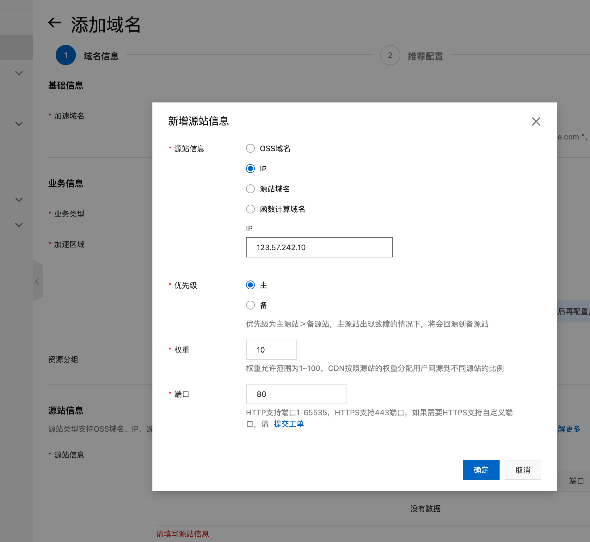Screen dimensions: 590x542
Task: Choose 源站域名 as origin type
Action: 250,189
